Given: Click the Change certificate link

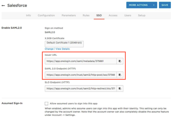Looking at the screenshot, I should click(49, 49).
